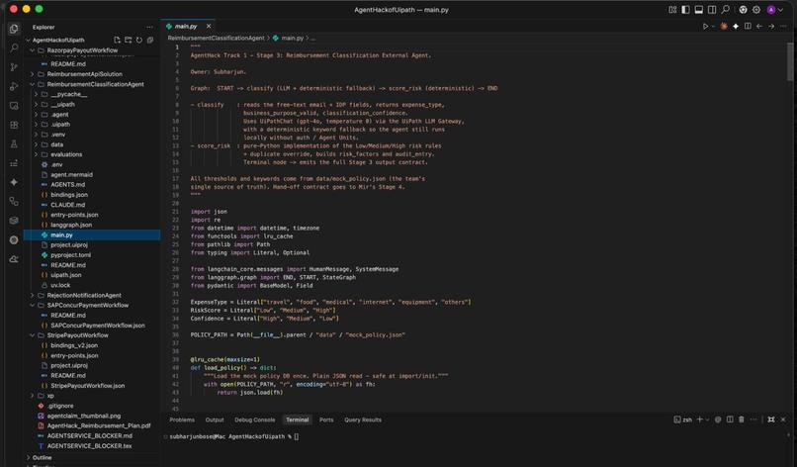Collapse all folders in Explorer

(150, 41)
